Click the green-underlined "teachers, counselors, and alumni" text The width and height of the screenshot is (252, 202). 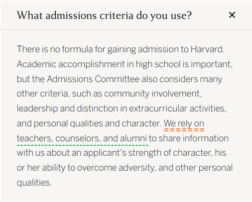82,138
